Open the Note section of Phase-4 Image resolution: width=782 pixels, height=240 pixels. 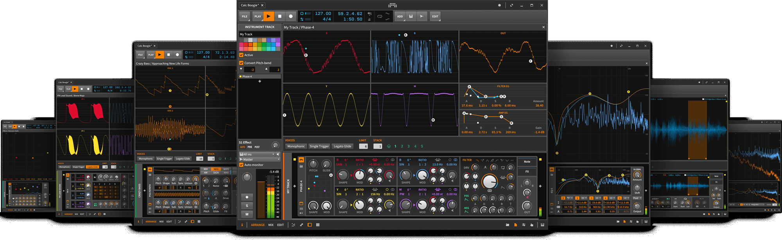pos(527,162)
